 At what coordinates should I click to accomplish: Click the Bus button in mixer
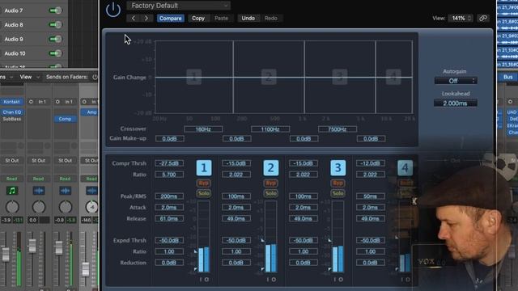pos(508,77)
